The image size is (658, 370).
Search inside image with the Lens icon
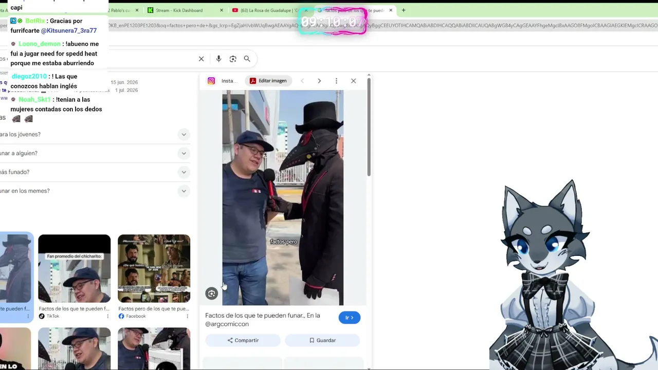click(211, 293)
